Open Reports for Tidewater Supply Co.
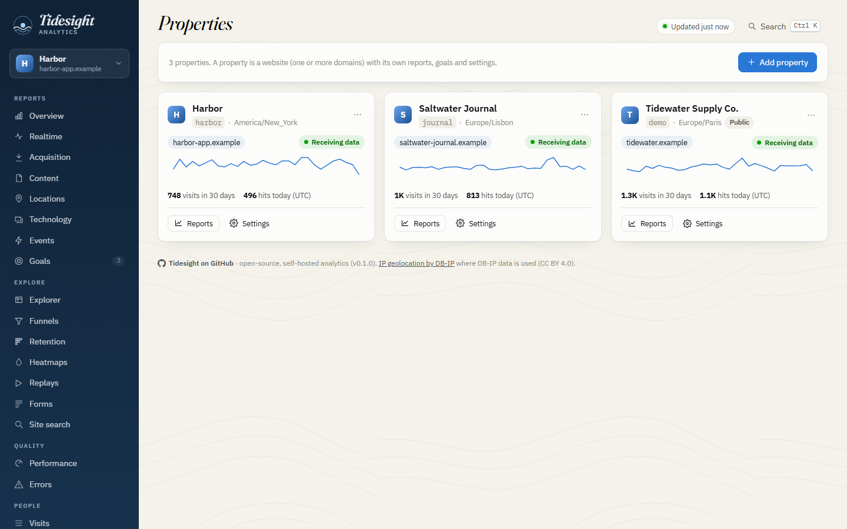 (x=647, y=223)
